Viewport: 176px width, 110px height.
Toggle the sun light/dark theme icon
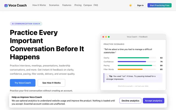[x=130, y=5]
